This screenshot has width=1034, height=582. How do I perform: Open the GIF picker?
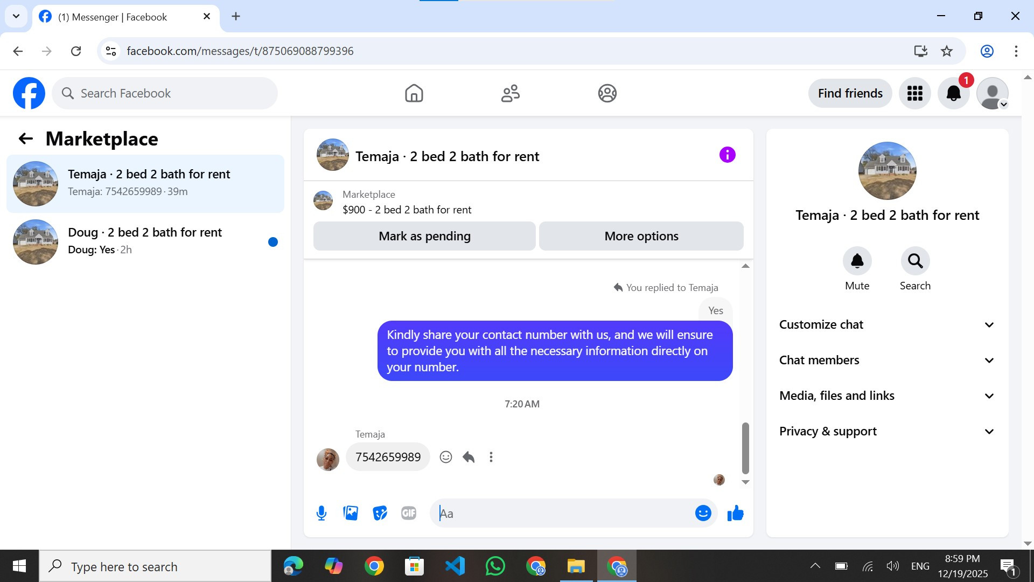point(409,513)
